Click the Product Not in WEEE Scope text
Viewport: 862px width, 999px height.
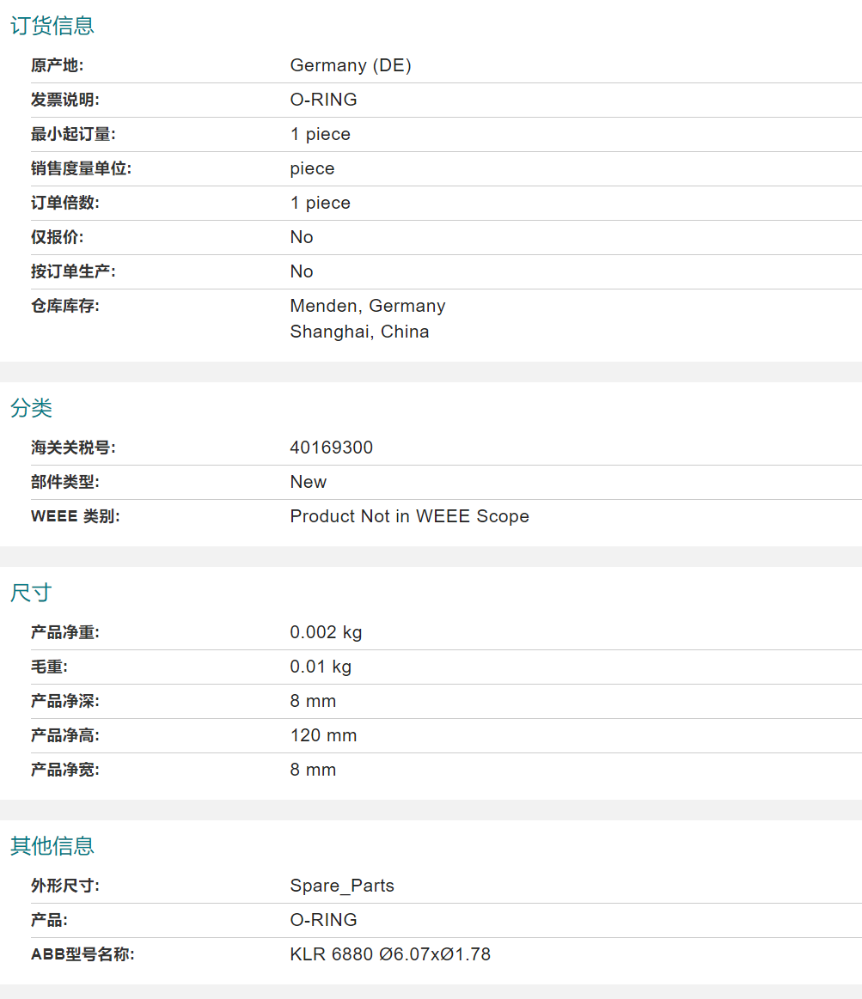(409, 516)
